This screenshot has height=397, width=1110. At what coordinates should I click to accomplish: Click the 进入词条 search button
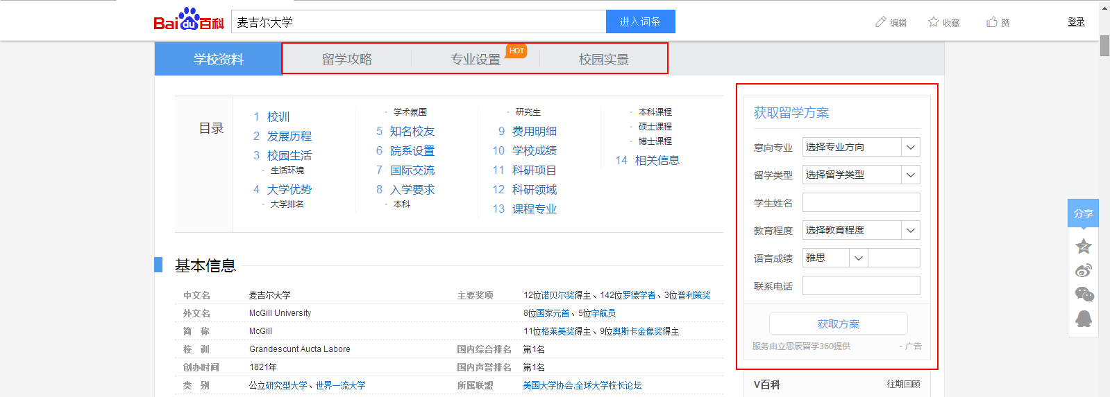coord(640,21)
